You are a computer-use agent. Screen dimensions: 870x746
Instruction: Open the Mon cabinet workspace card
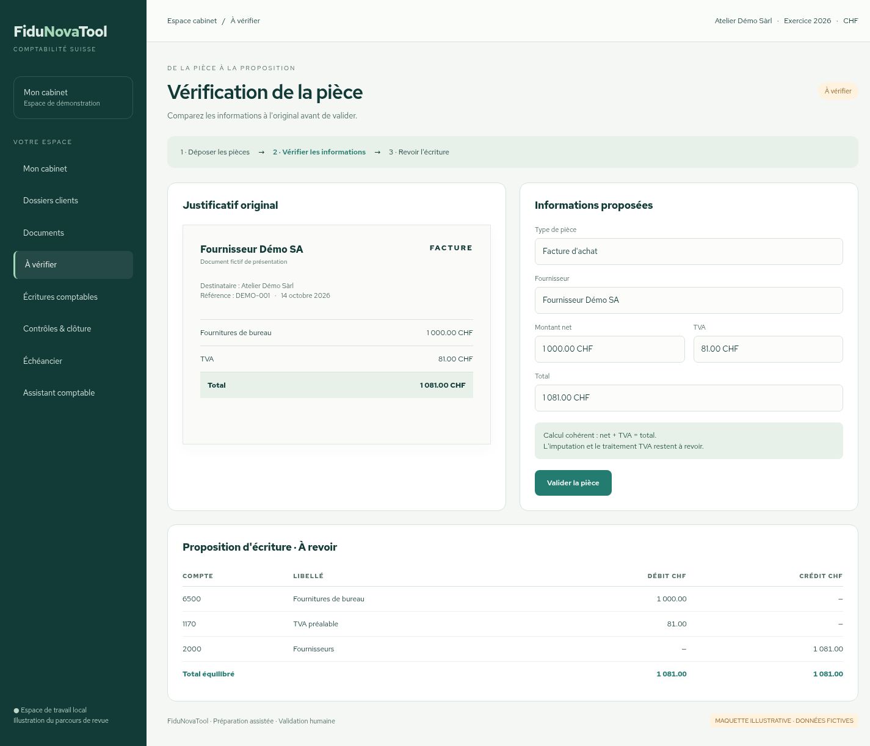(73, 98)
